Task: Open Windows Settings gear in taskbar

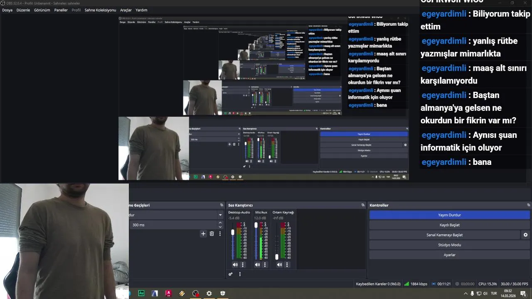Action: pyautogui.click(x=209, y=293)
